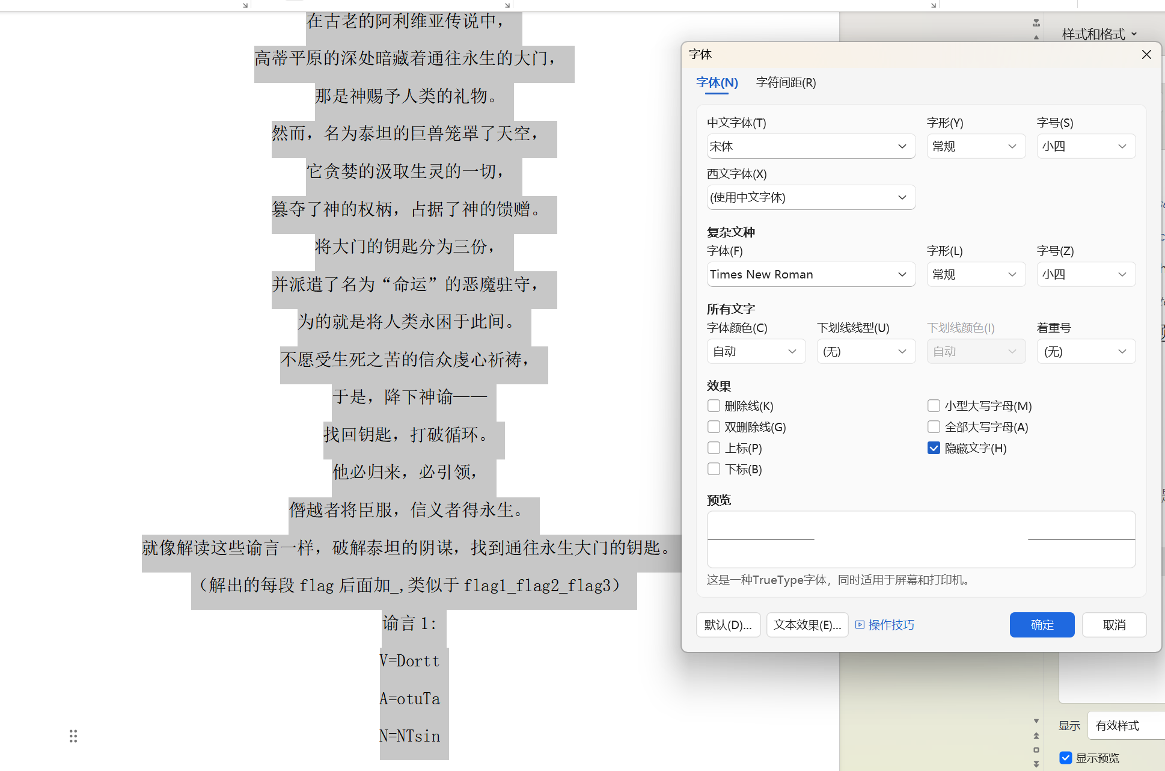
Task: Click the previous page double-arrow icon
Action: 1036,736
